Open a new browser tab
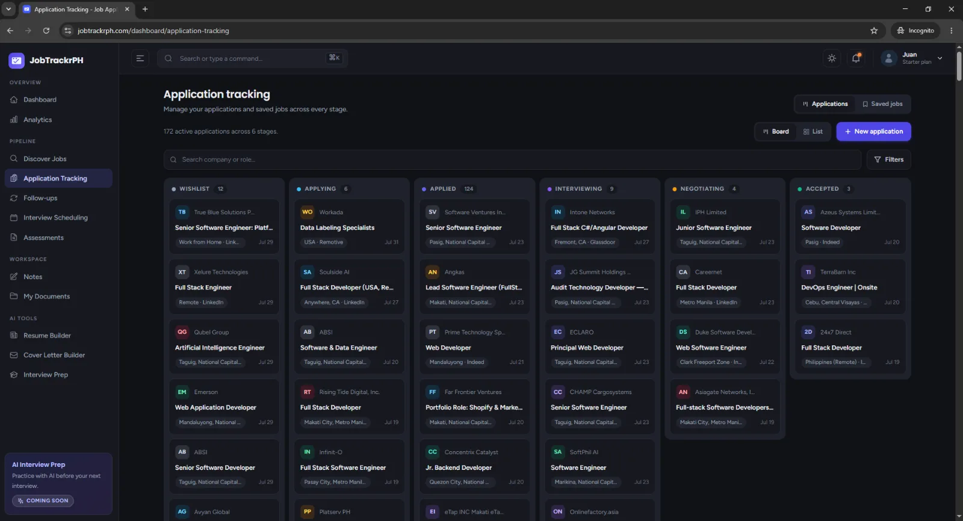This screenshot has height=521, width=963. coord(145,9)
